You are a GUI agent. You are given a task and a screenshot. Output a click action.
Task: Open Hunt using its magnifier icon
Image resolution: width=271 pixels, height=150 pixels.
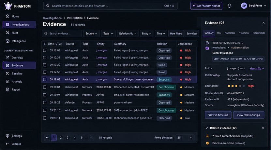pyautogui.click(x=8, y=33)
